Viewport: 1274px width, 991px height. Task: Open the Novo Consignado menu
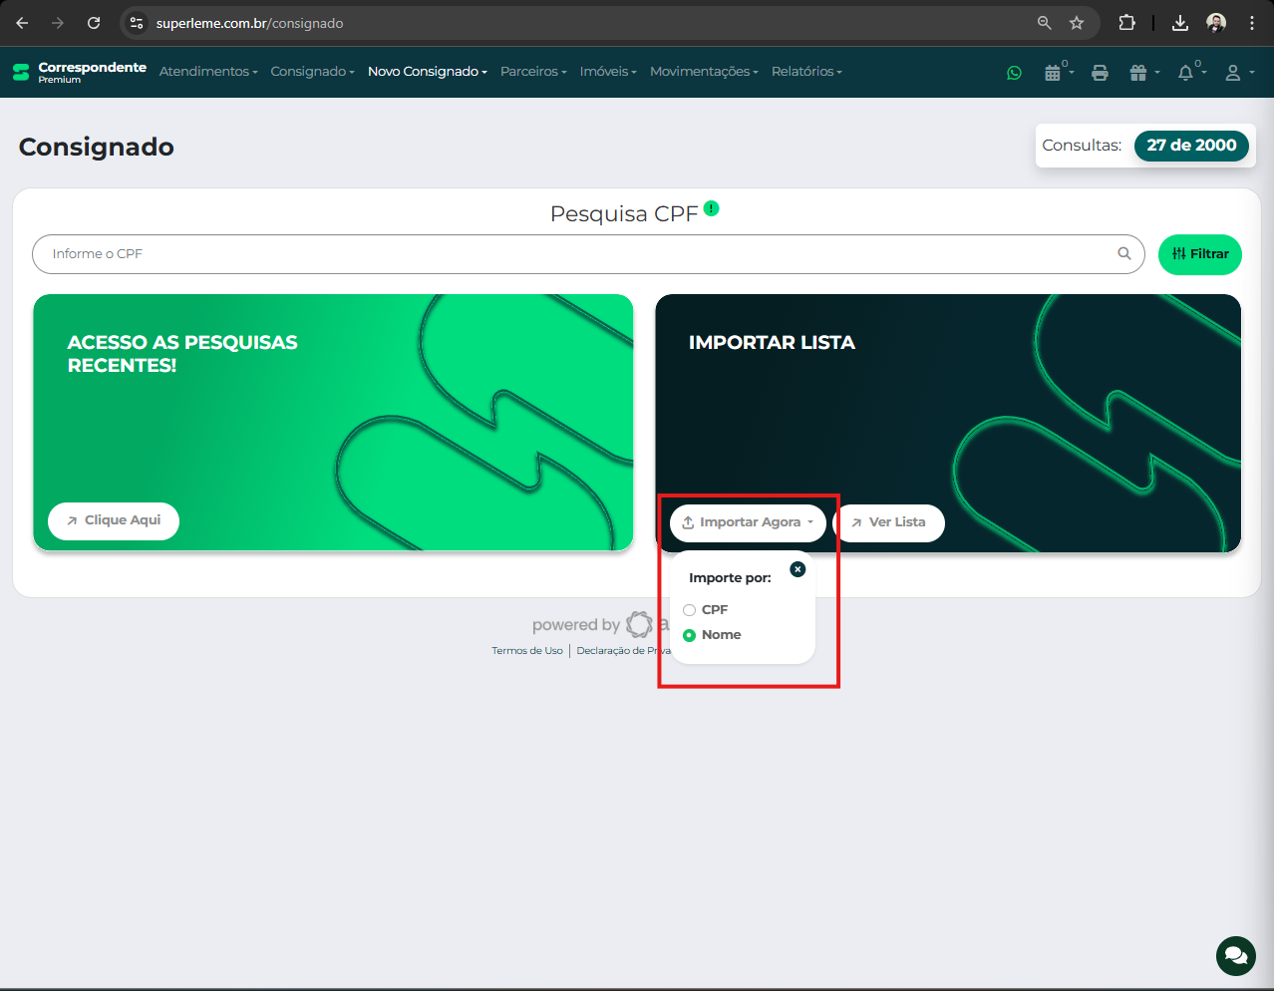[427, 72]
